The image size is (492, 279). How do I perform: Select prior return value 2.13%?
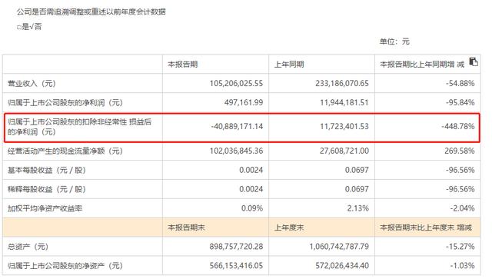357,208
